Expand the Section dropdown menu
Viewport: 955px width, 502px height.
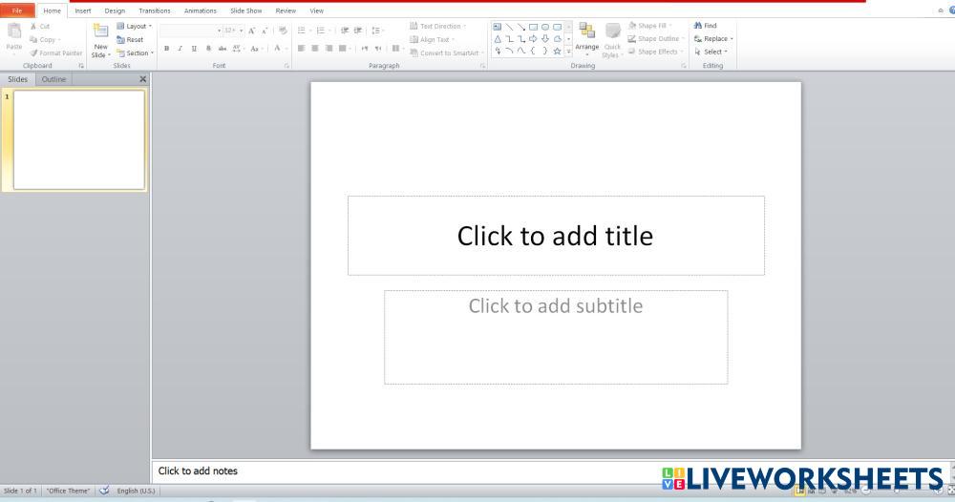(x=134, y=53)
